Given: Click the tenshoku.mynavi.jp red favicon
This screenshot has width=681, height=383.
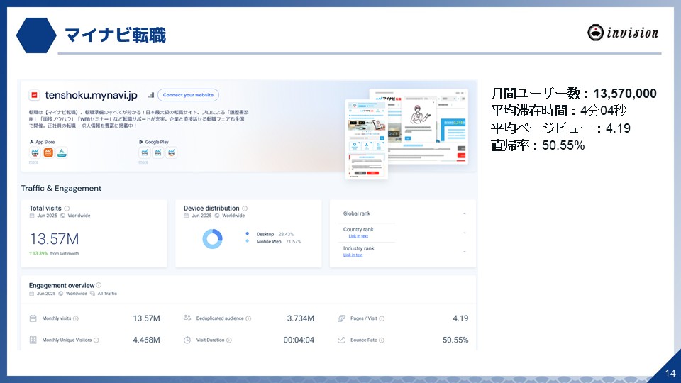Looking at the screenshot, I should pyautogui.click(x=34, y=95).
